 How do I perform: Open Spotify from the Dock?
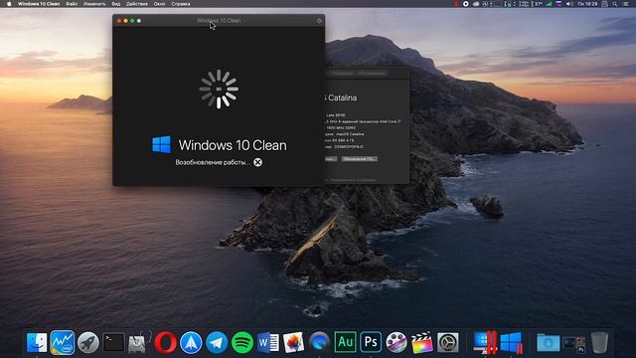coord(242,342)
